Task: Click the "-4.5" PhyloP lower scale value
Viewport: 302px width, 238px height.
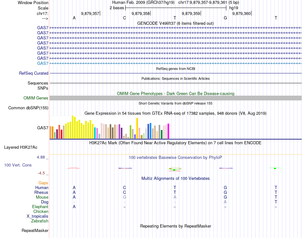Action: point(41,173)
